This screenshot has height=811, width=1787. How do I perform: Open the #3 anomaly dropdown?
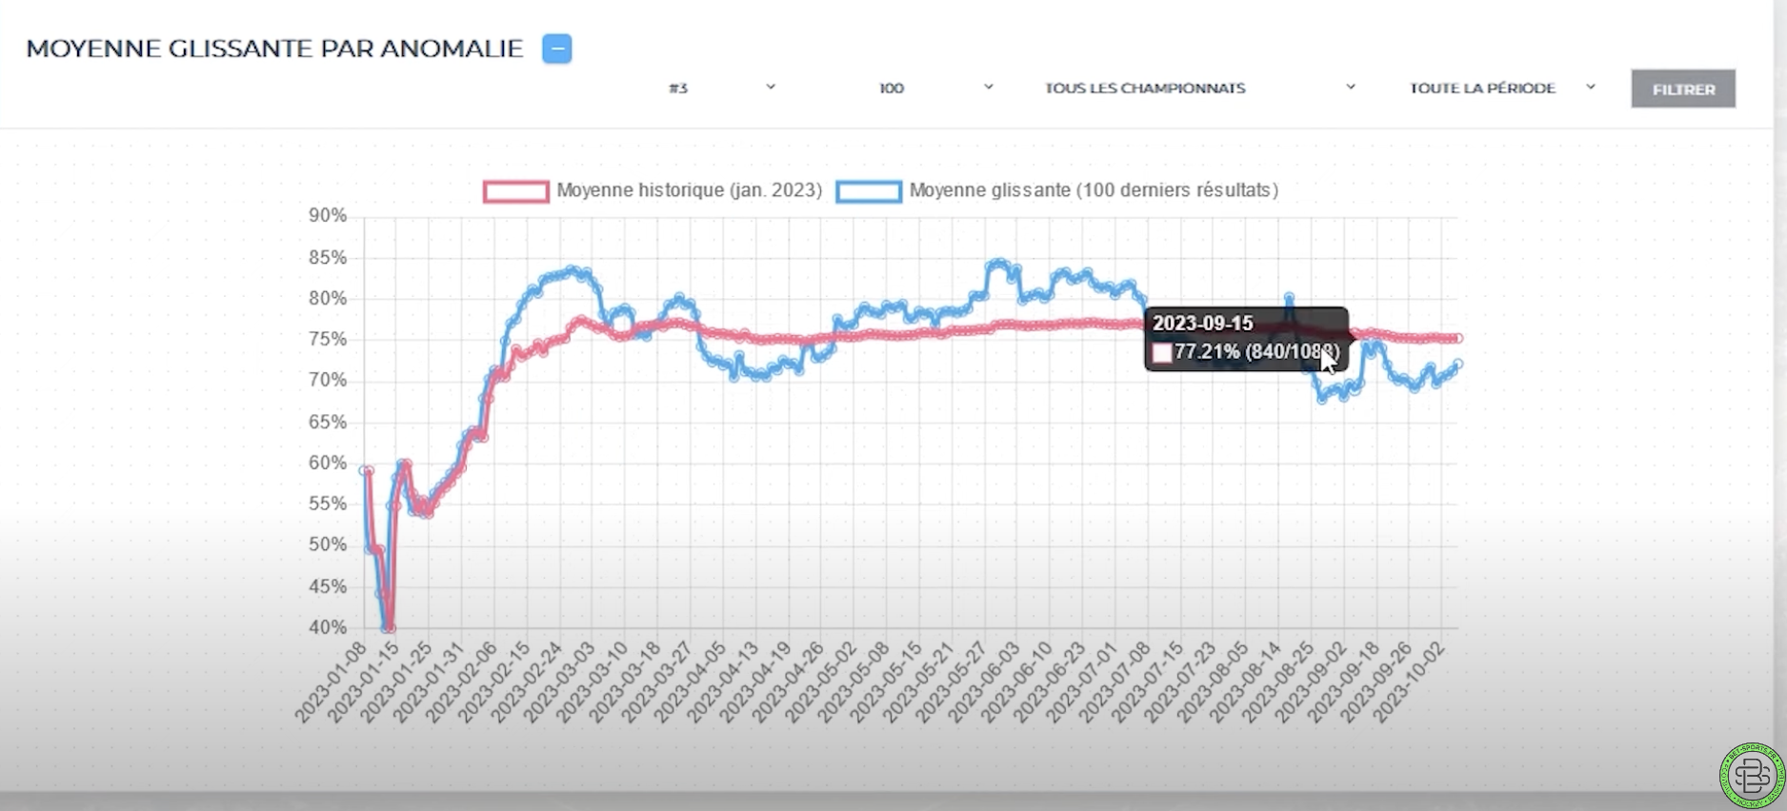point(722,88)
